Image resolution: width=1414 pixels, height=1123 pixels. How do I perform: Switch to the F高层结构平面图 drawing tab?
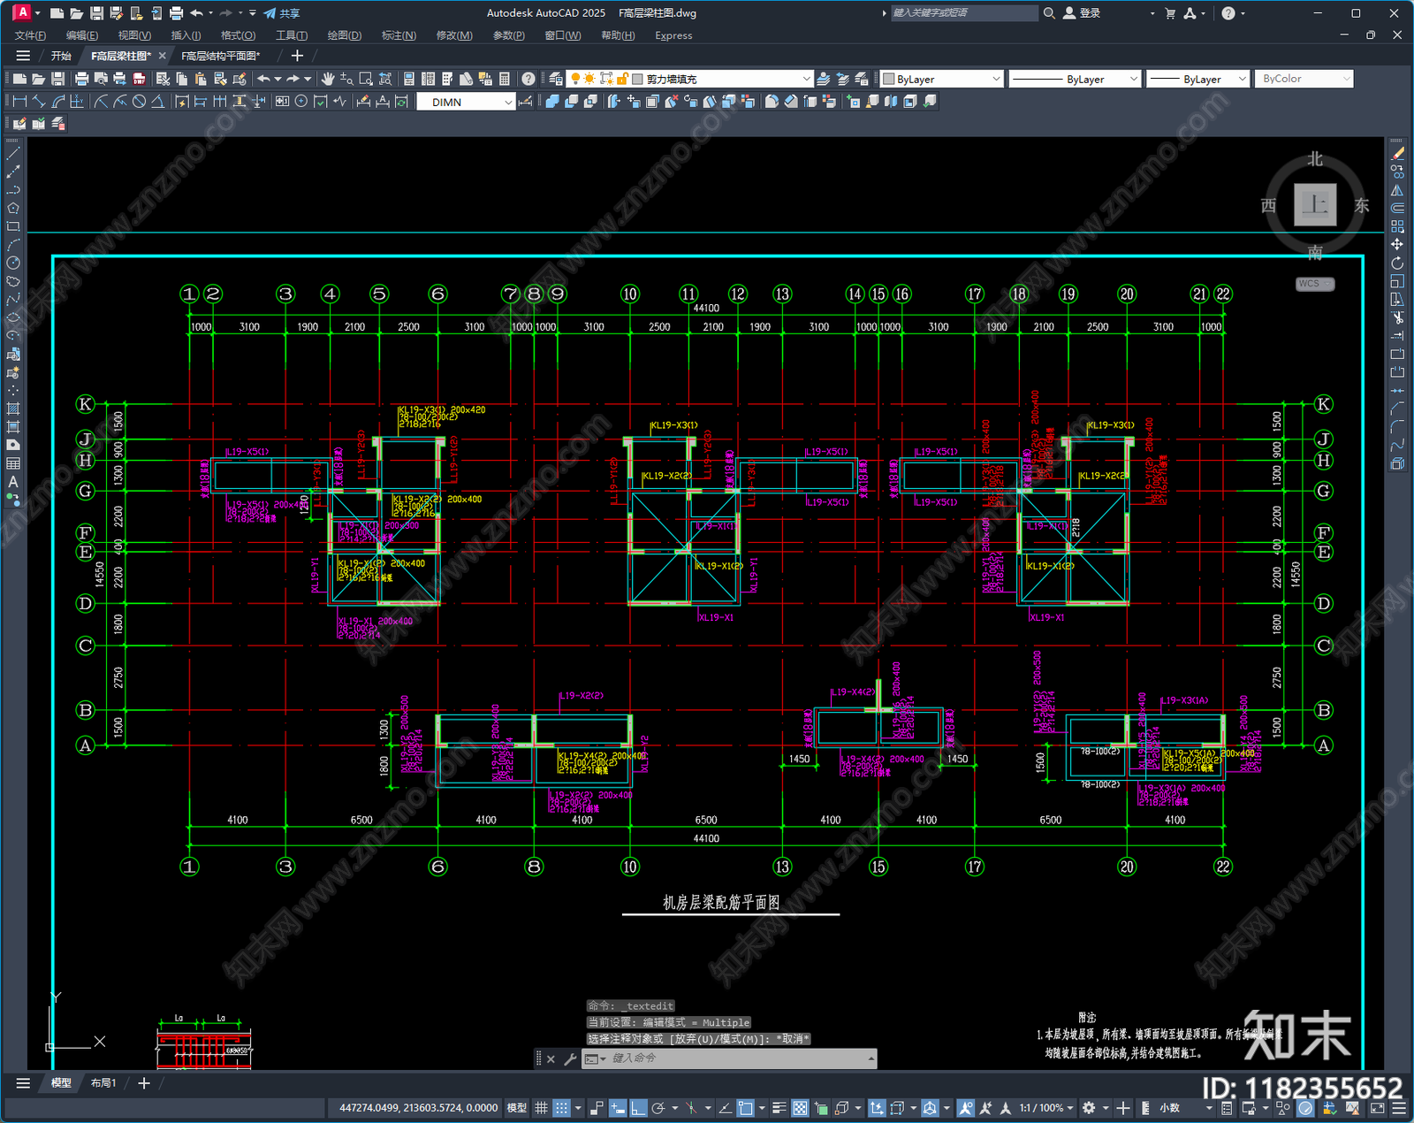(221, 56)
